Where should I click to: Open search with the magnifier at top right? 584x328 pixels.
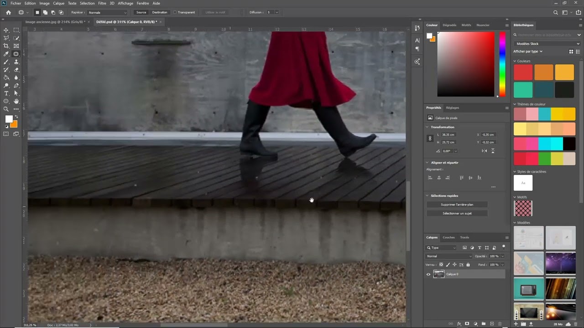point(556,13)
